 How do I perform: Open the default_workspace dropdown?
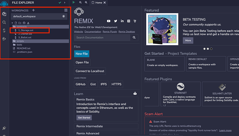click(x=39, y=16)
